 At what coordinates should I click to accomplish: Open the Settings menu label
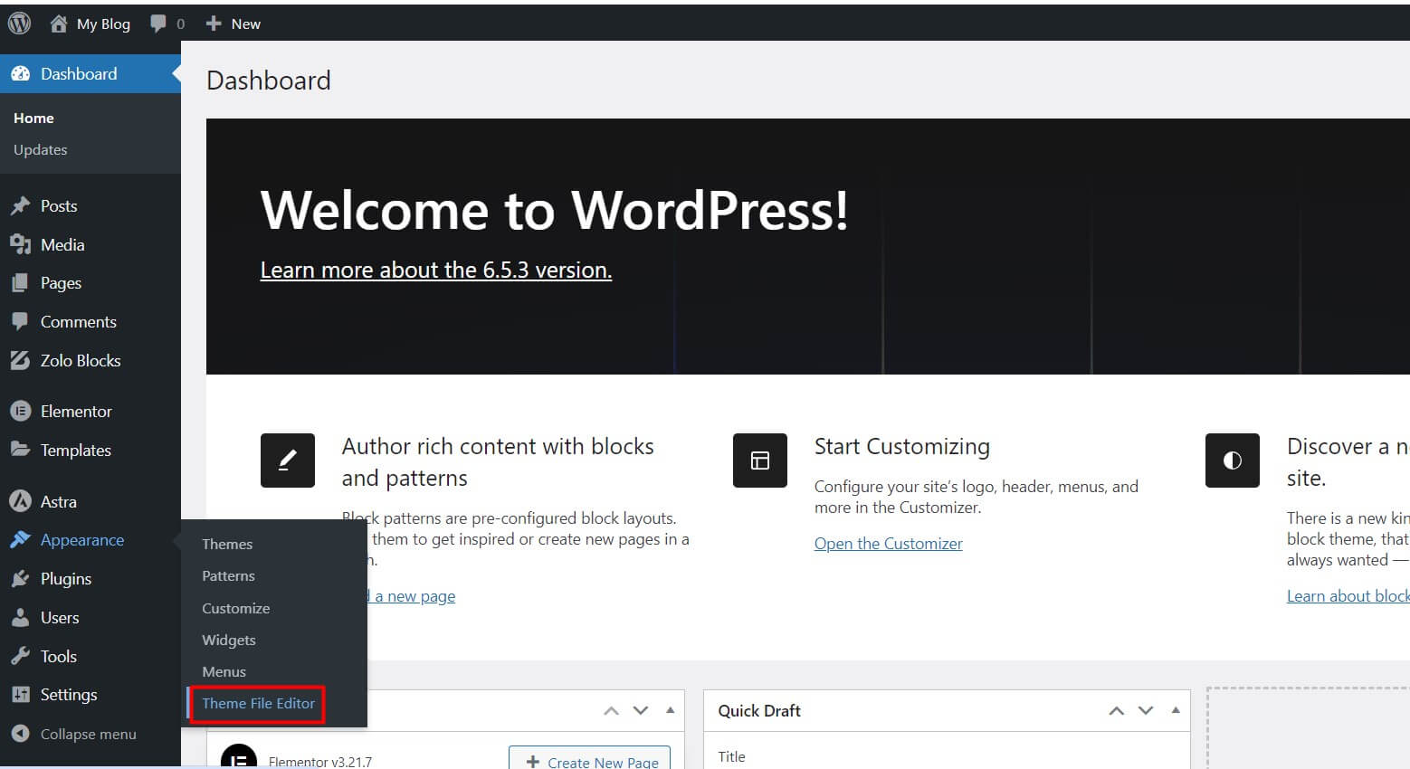pyautogui.click(x=69, y=695)
